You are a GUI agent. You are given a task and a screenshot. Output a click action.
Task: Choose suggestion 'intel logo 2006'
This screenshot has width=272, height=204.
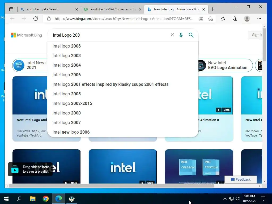click(123, 75)
